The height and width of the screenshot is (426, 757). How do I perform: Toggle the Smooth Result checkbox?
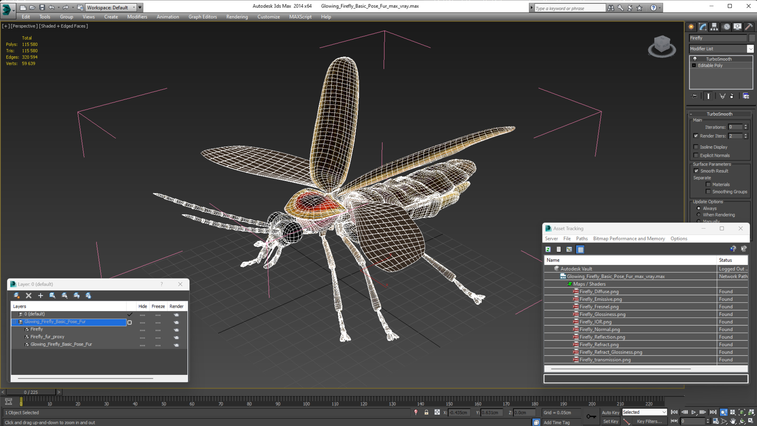coord(696,171)
